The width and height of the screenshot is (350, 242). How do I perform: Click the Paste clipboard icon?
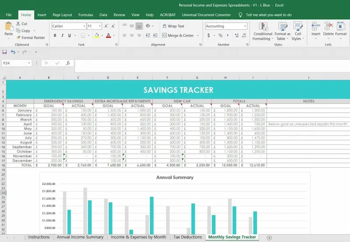click(9, 27)
